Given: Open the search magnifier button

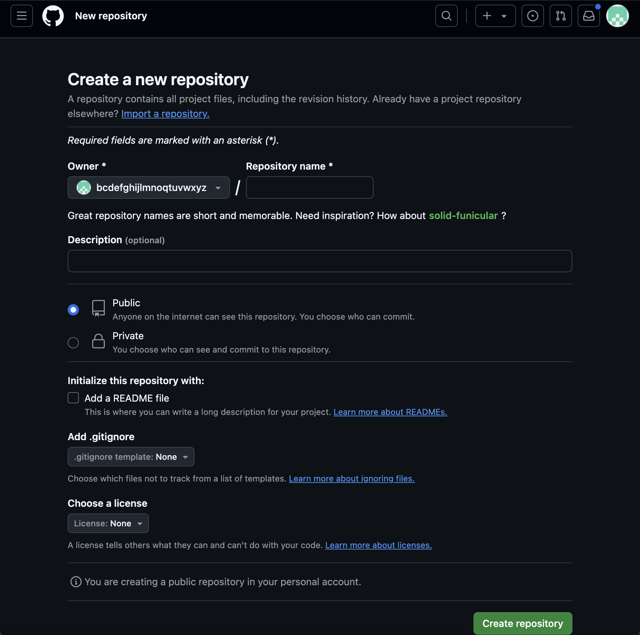Looking at the screenshot, I should (446, 16).
